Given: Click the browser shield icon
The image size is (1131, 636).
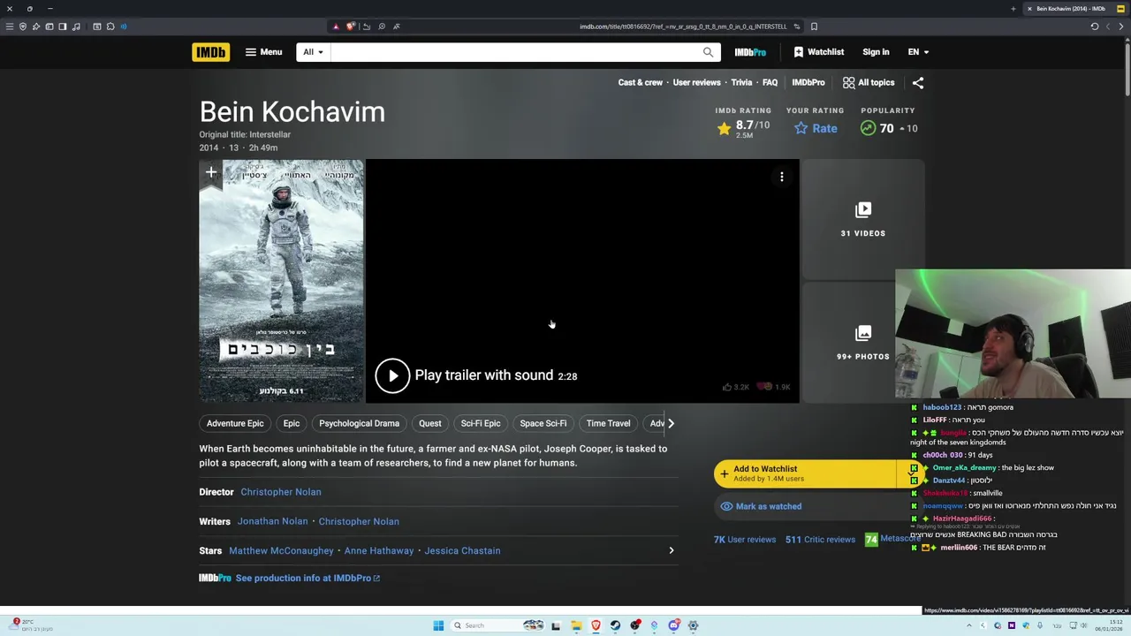Looking at the screenshot, I should [x=22, y=26].
